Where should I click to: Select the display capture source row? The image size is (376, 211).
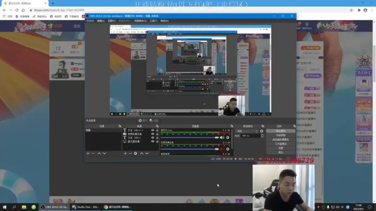[141, 142]
